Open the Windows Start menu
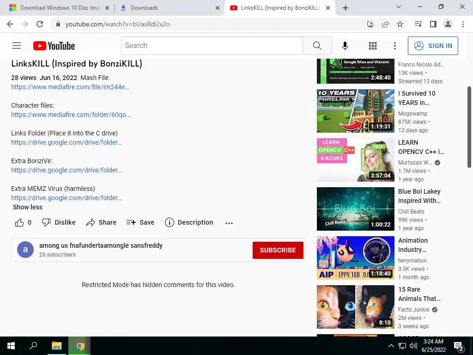 coord(11,346)
